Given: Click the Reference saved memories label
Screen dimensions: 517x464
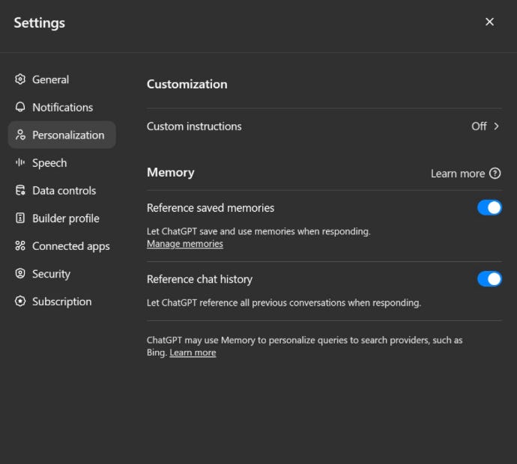Looking at the screenshot, I should point(211,208).
